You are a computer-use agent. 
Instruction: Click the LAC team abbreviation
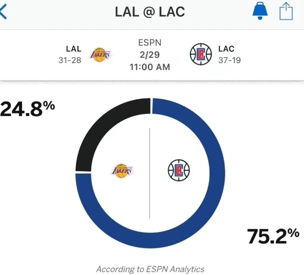pyautogui.click(x=227, y=49)
